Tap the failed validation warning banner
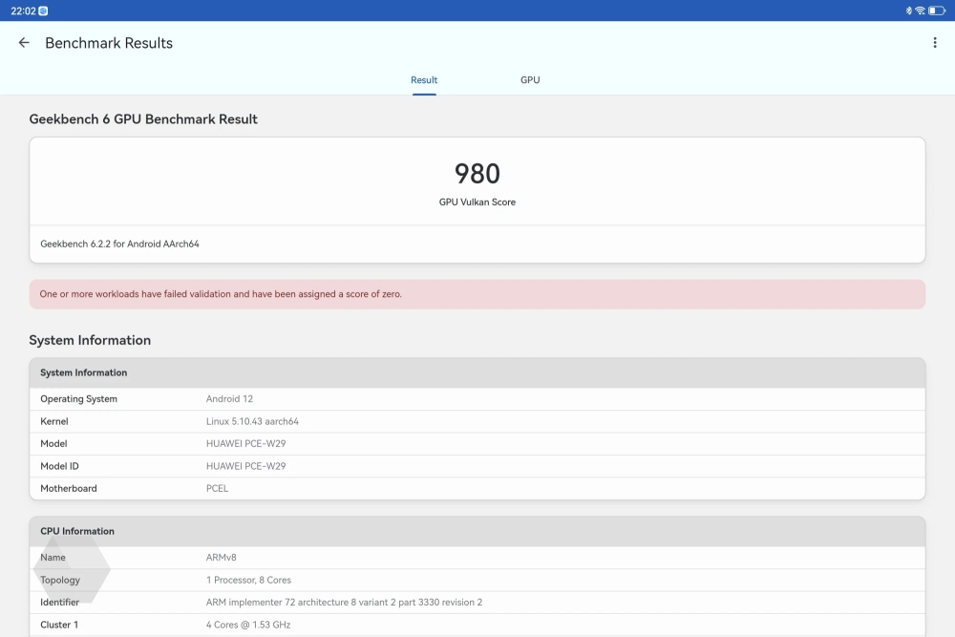This screenshot has width=955, height=637. [477, 294]
